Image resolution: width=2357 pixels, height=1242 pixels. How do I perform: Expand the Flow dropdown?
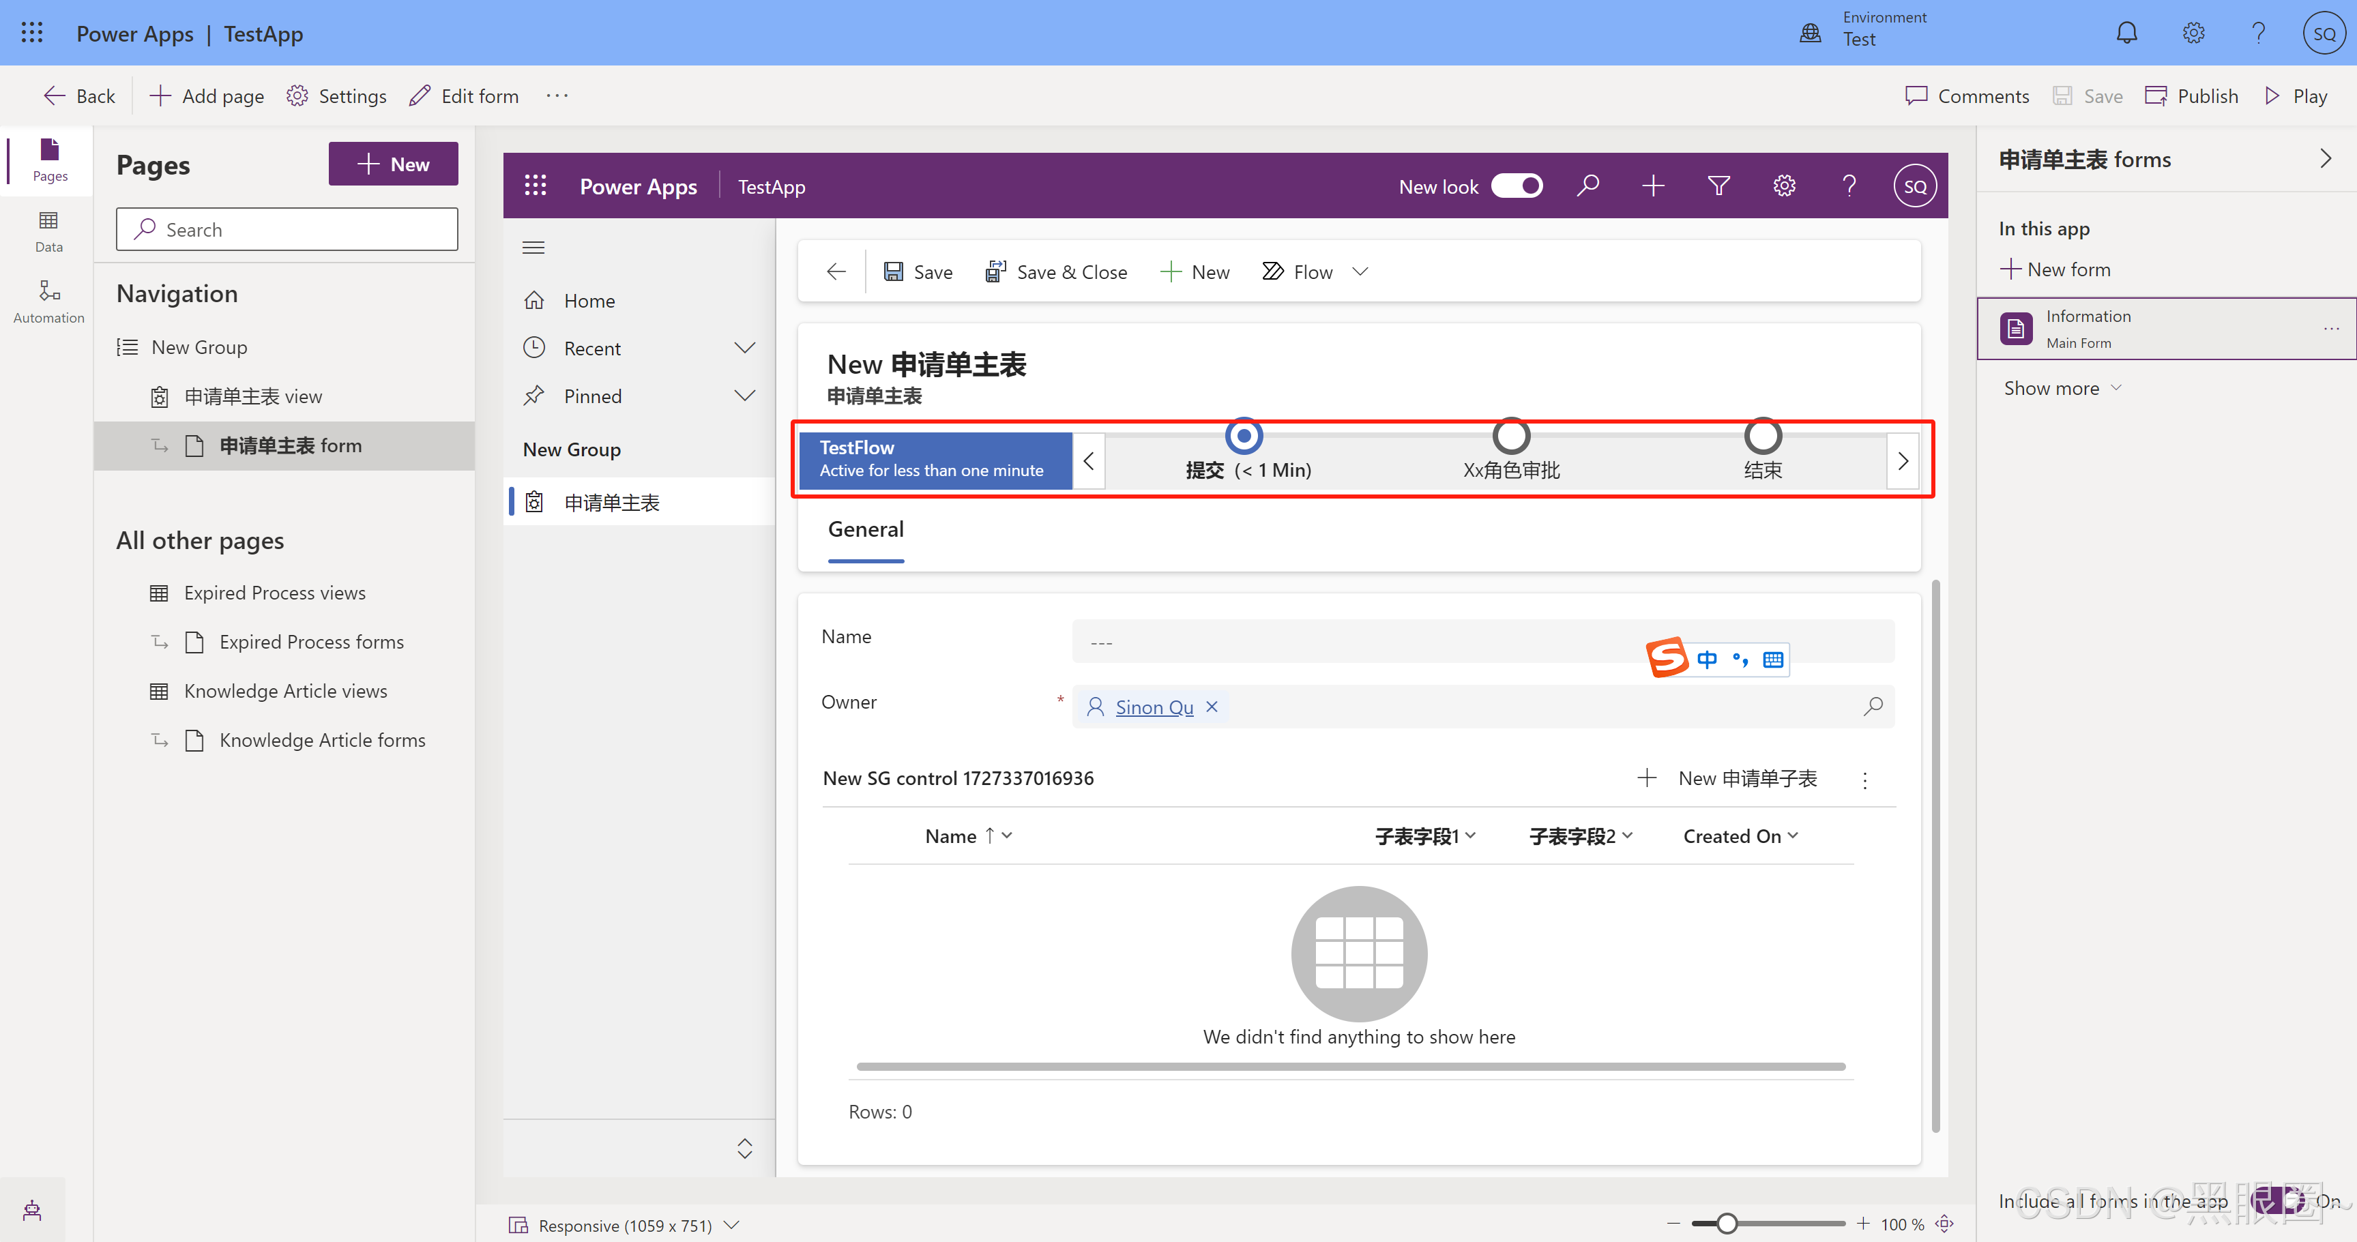1360,271
